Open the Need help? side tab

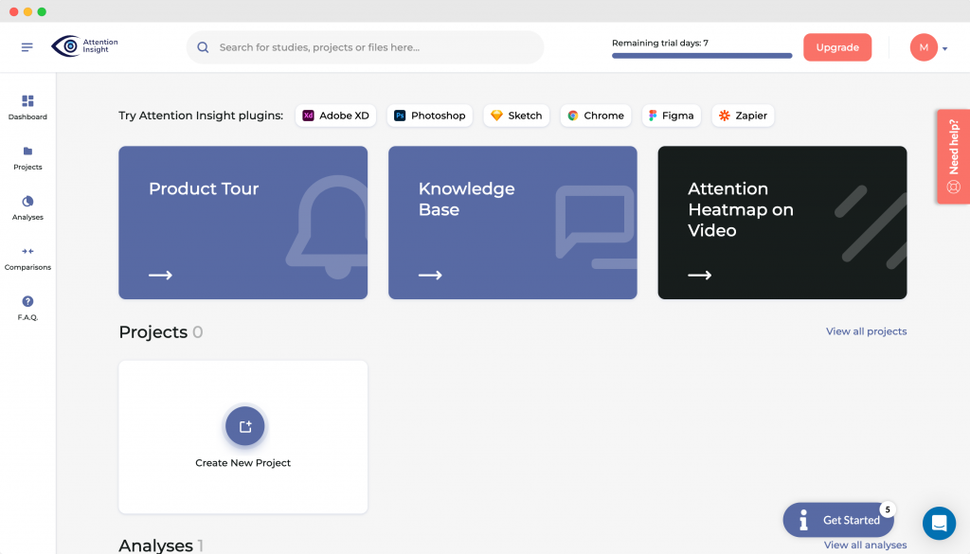point(953,156)
